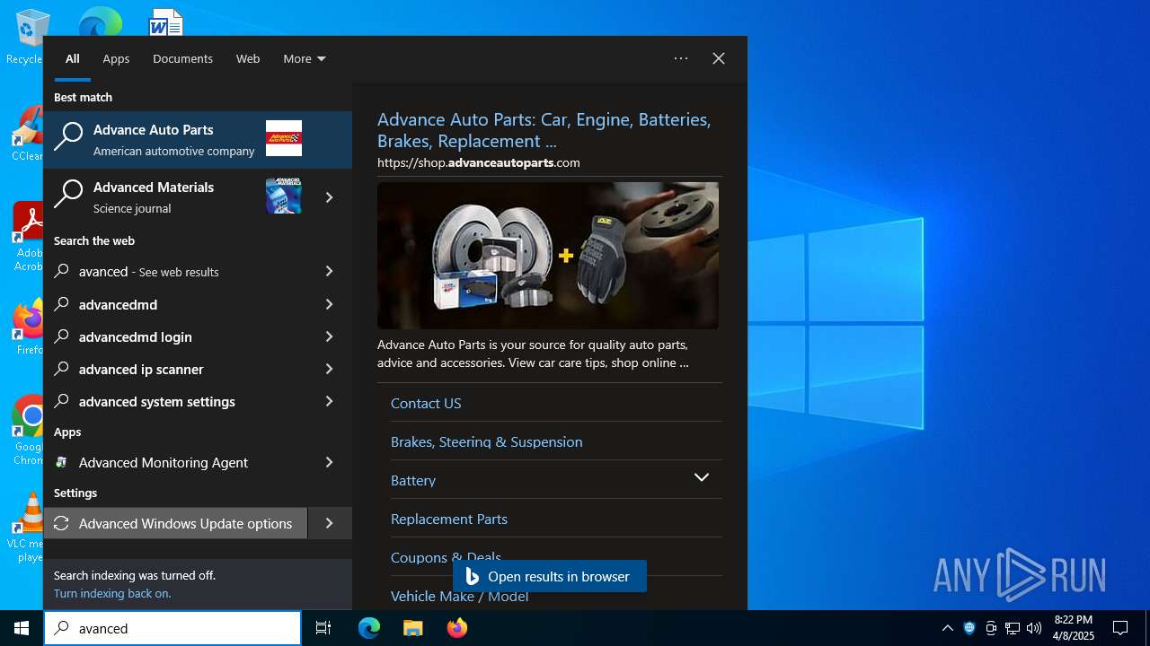Click the shop.advanceautoparts.com URL
The width and height of the screenshot is (1150, 646).
tap(479, 162)
